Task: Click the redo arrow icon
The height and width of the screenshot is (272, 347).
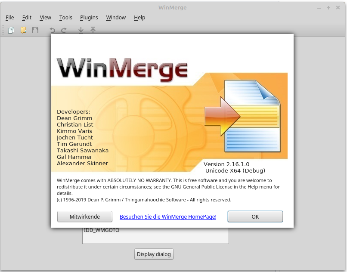Action: [x=64, y=30]
